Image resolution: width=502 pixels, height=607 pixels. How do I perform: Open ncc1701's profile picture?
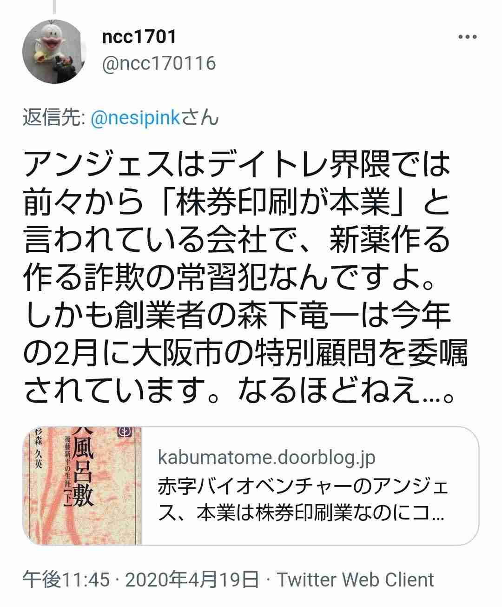pos(54,51)
